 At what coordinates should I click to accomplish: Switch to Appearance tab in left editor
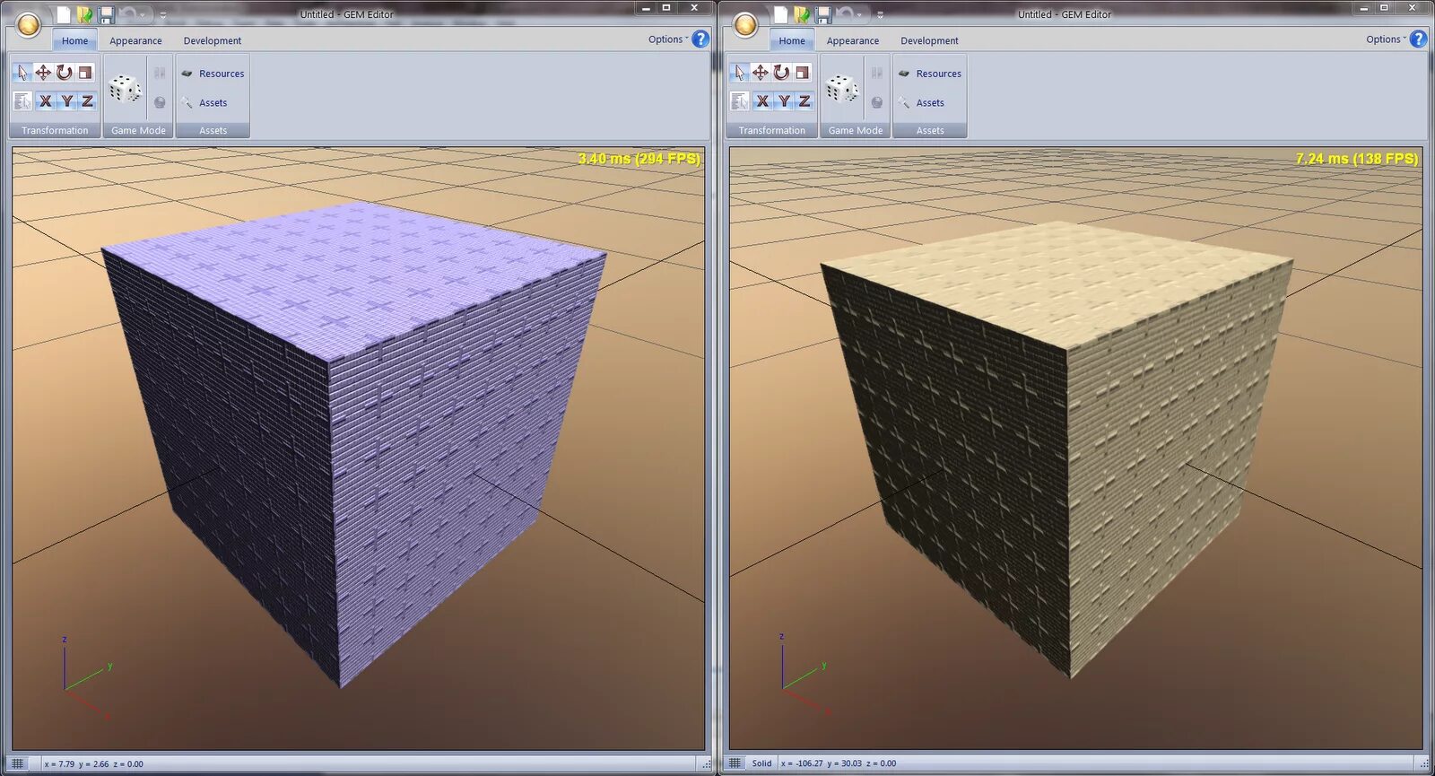135,40
